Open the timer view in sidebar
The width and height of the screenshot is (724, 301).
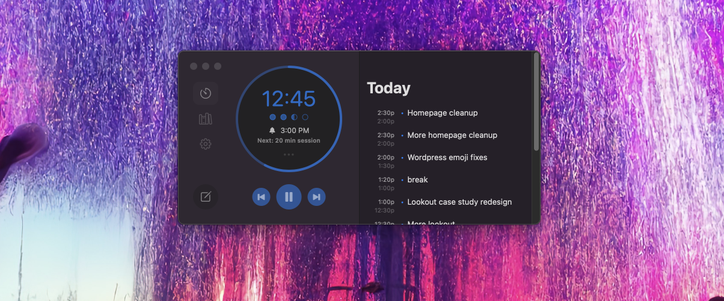[x=206, y=93]
